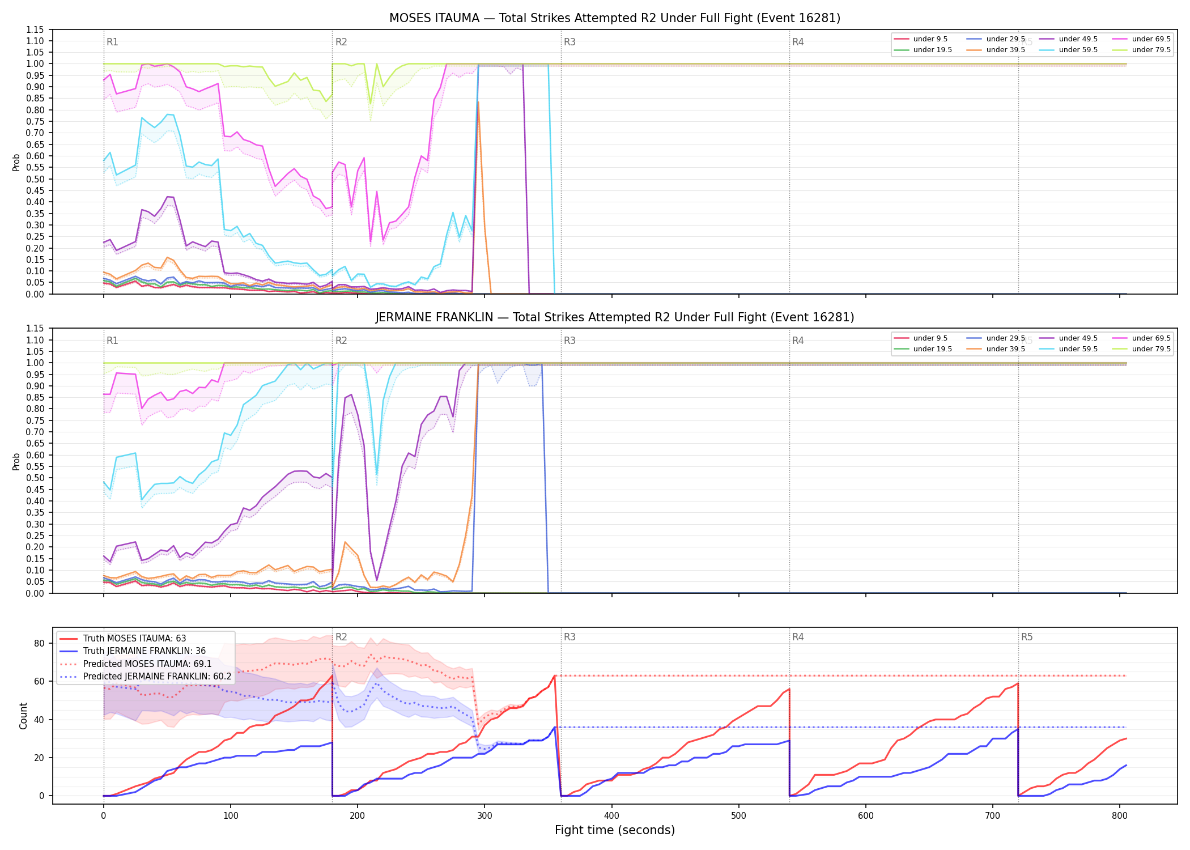The width and height of the screenshot is (1190, 850).
Task: Click the Count axis tick label '20'
Action: point(39,758)
